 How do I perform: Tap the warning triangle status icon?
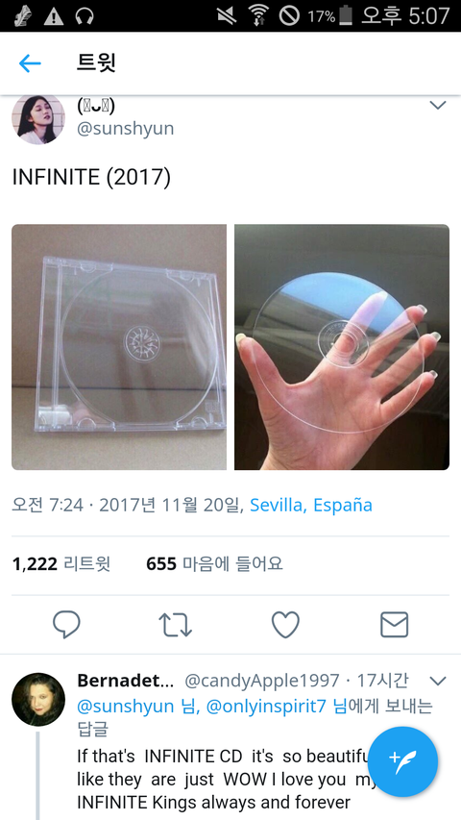coord(54,16)
